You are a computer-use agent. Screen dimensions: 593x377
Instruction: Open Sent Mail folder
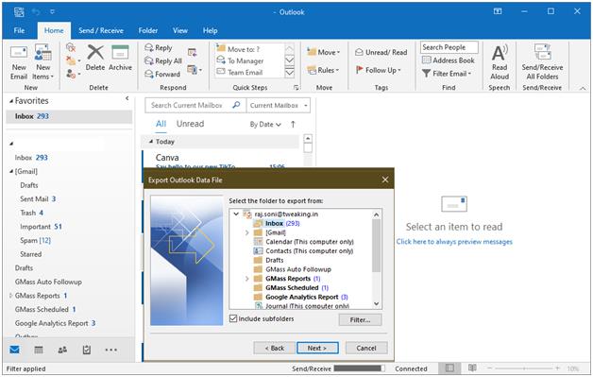point(38,199)
